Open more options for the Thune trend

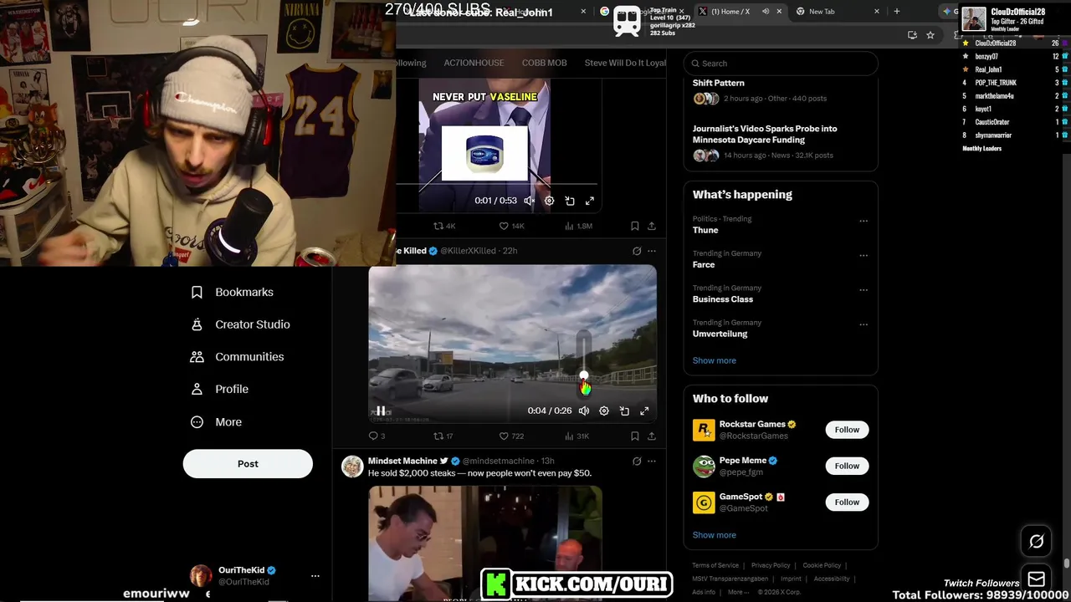(863, 222)
